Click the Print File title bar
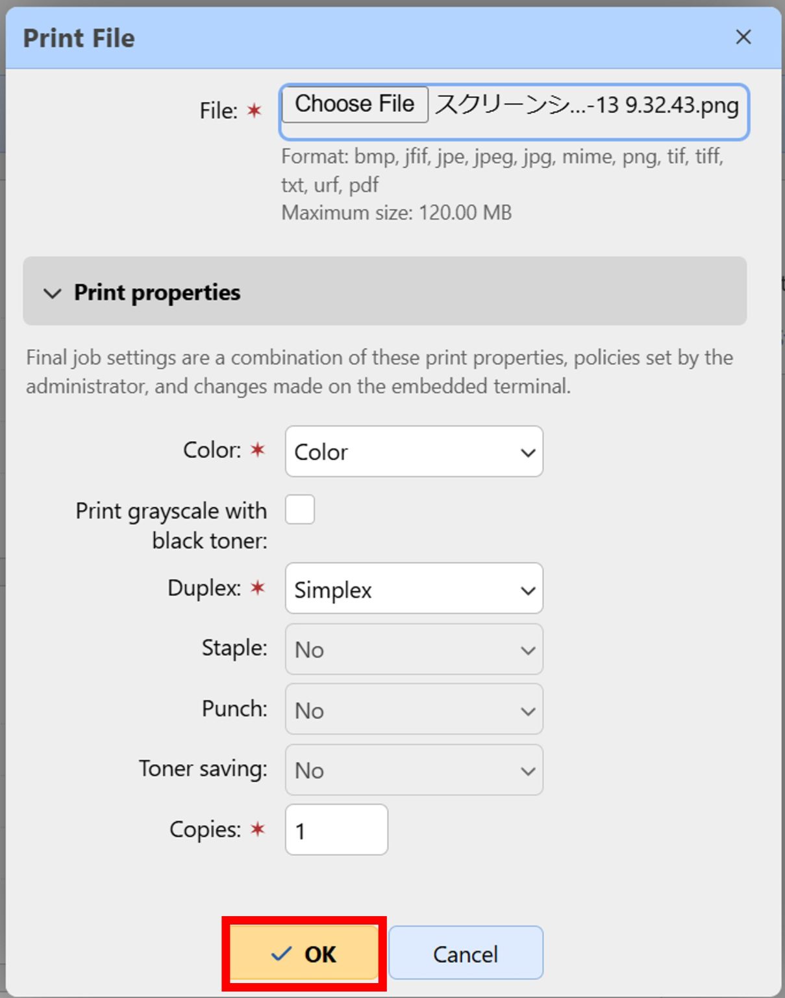This screenshot has width=785, height=998. point(79,38)
